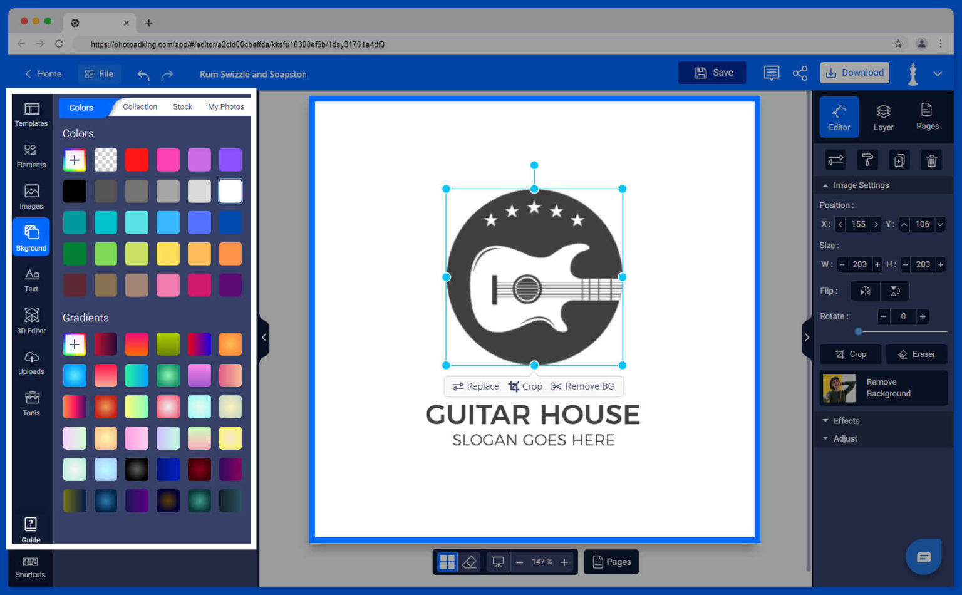962x595 pixels.
Task: Select the Elements panel icon
Action: [31, 157]
